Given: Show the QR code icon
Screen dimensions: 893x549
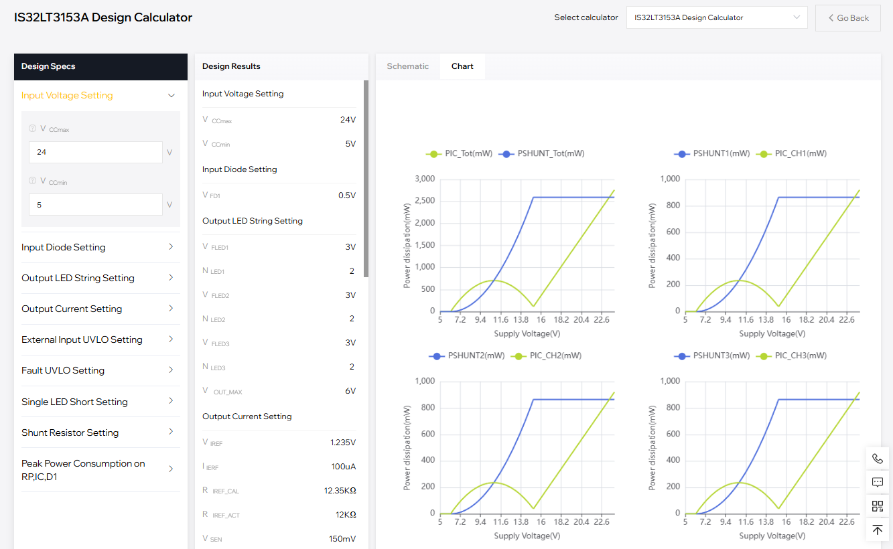Looking at the screenshot, I should pyautogui.click(x=878, y=506).
